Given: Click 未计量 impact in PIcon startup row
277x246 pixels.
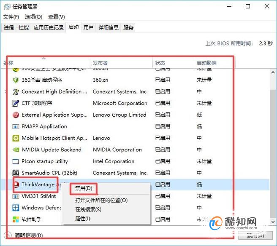Looking at the screenshot, I should 204,161.
